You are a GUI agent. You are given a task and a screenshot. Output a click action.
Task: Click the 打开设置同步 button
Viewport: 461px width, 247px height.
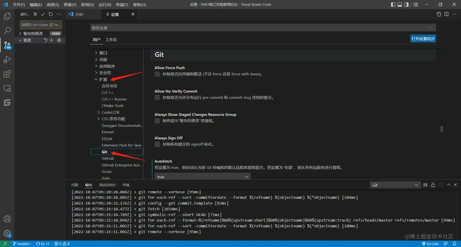[423, 39]
